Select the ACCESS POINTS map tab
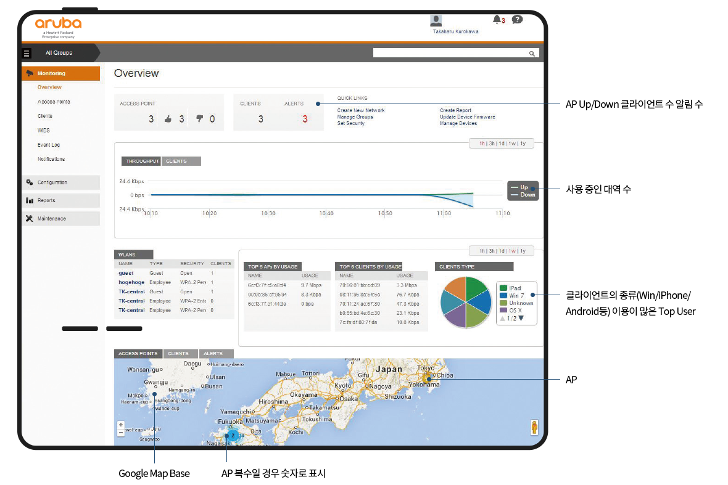Viewport: 728px width, 485px height. pyautogui.click(x=138, y=353)
